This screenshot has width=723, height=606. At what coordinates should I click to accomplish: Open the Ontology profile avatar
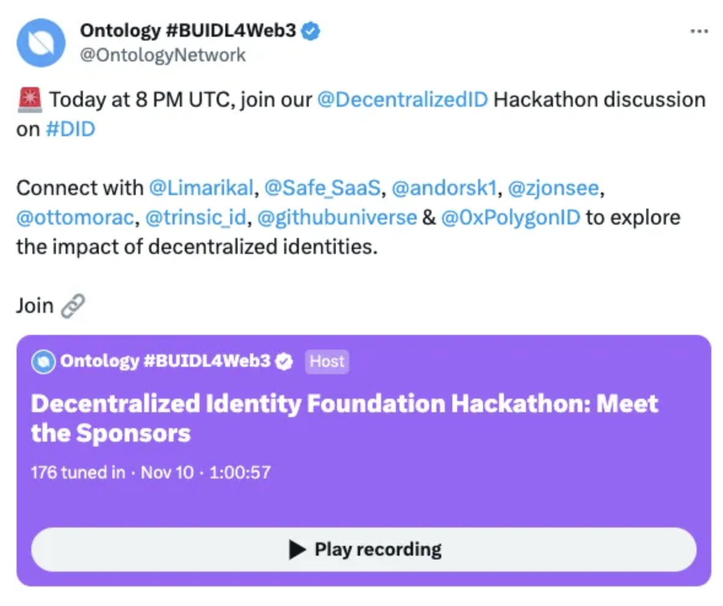pyautogui.click(x=41, y=43)
